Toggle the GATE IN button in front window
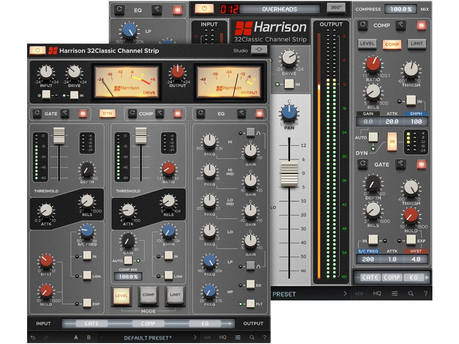 (83, 113)
